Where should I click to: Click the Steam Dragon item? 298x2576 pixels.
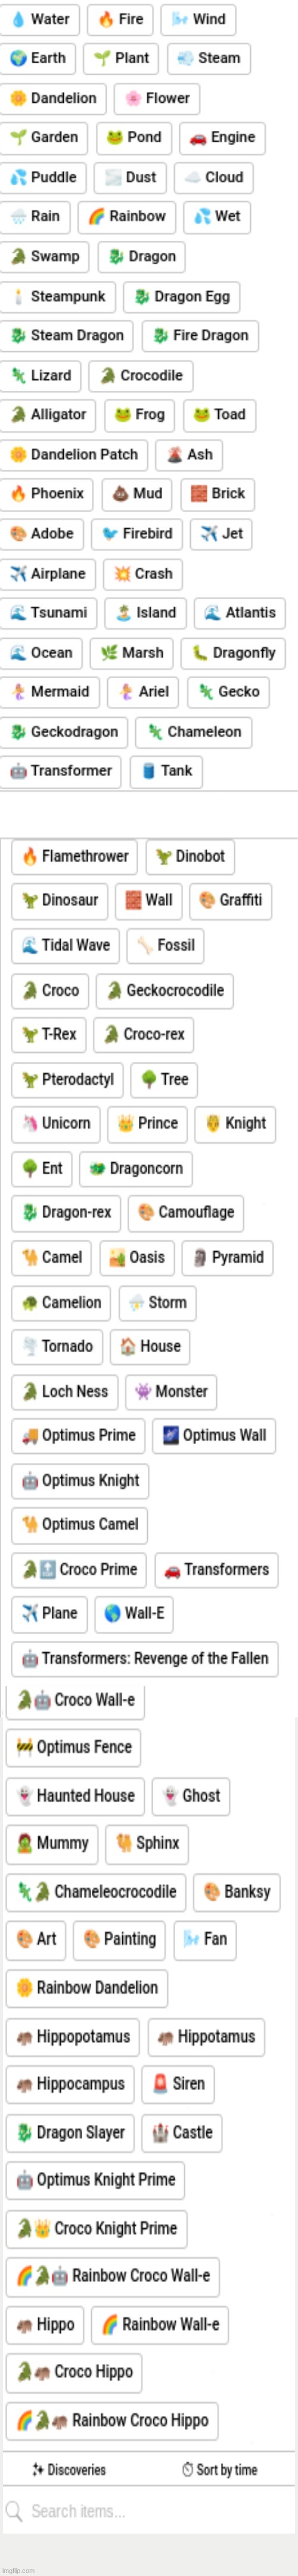[68, 336]
